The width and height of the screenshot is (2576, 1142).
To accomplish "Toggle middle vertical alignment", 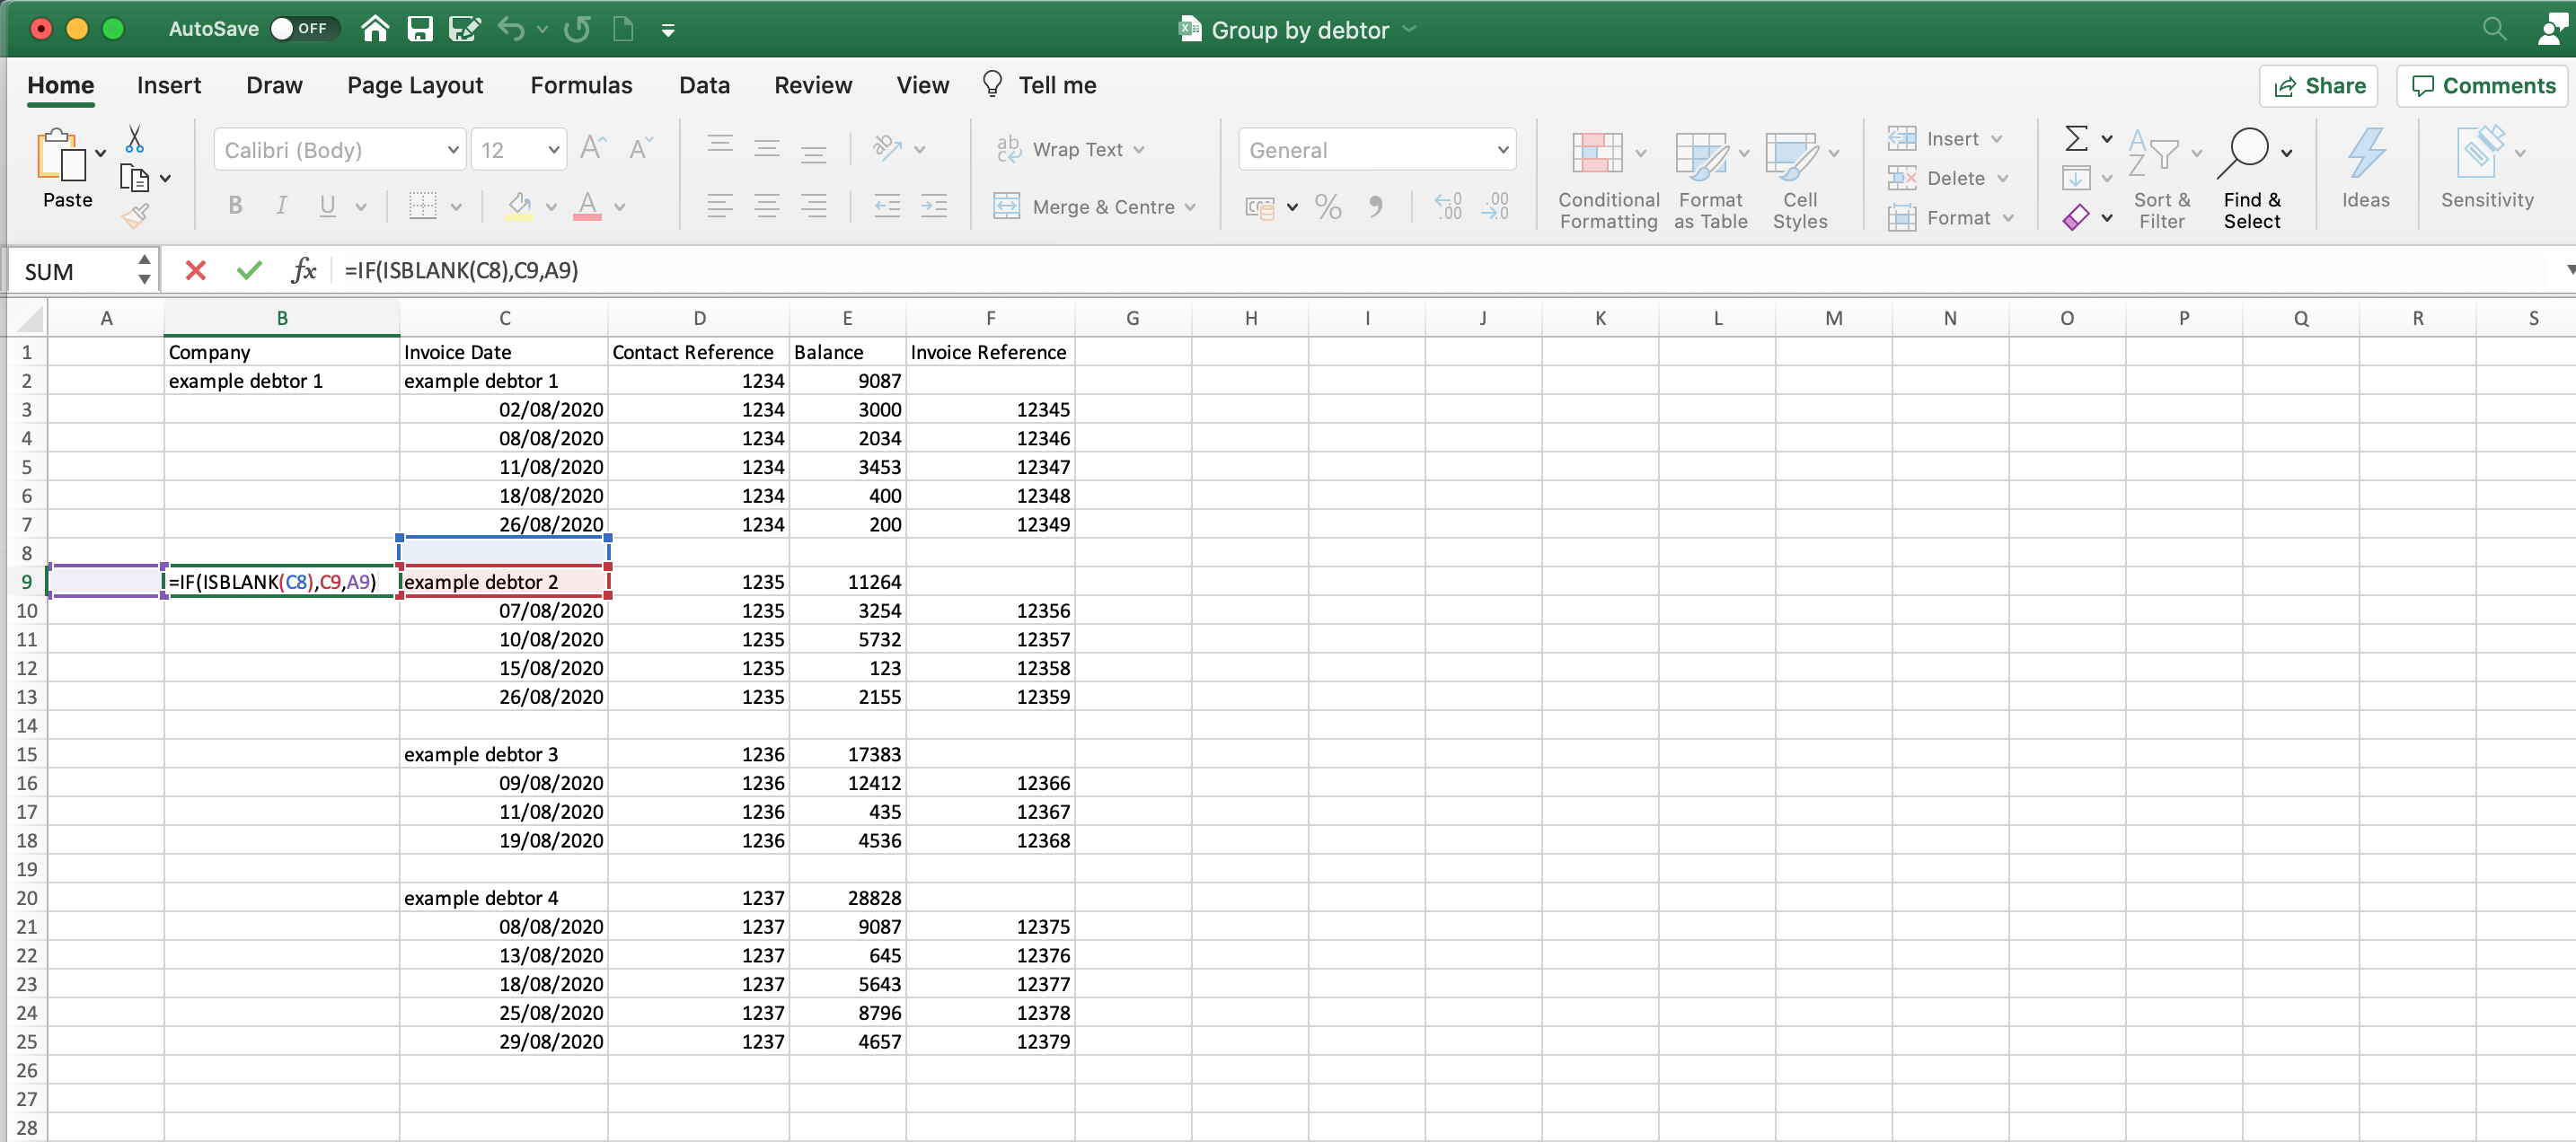I will pyautogui.click(x=767, y=149).
